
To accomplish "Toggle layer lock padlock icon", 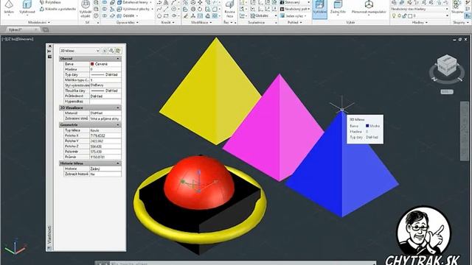I will 404,15.
